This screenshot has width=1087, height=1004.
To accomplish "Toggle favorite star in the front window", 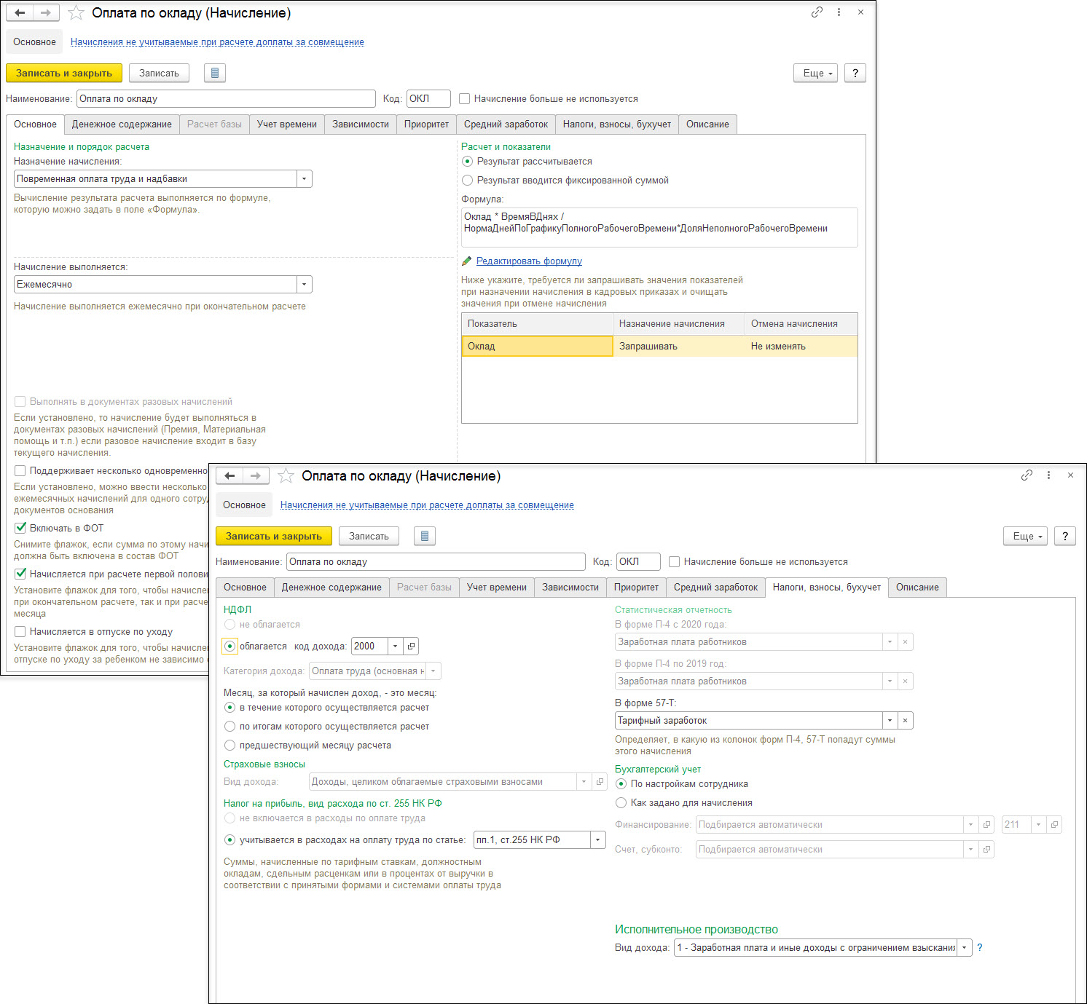I will (x=286, y=476).
